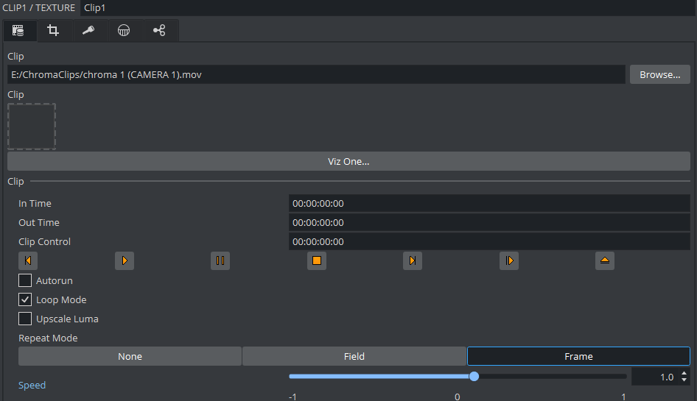Pause the clip playback
697x401 pixels.
point(220,260)
